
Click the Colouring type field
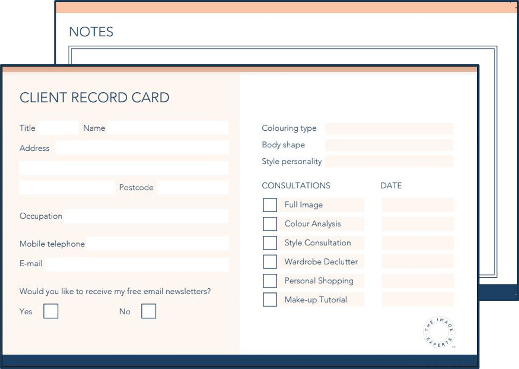390,128
